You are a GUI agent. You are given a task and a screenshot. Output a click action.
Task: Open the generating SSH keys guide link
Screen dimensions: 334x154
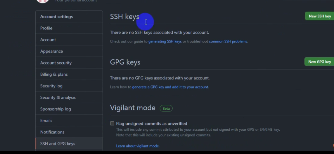pyautogui.click(x=165, y=41)
